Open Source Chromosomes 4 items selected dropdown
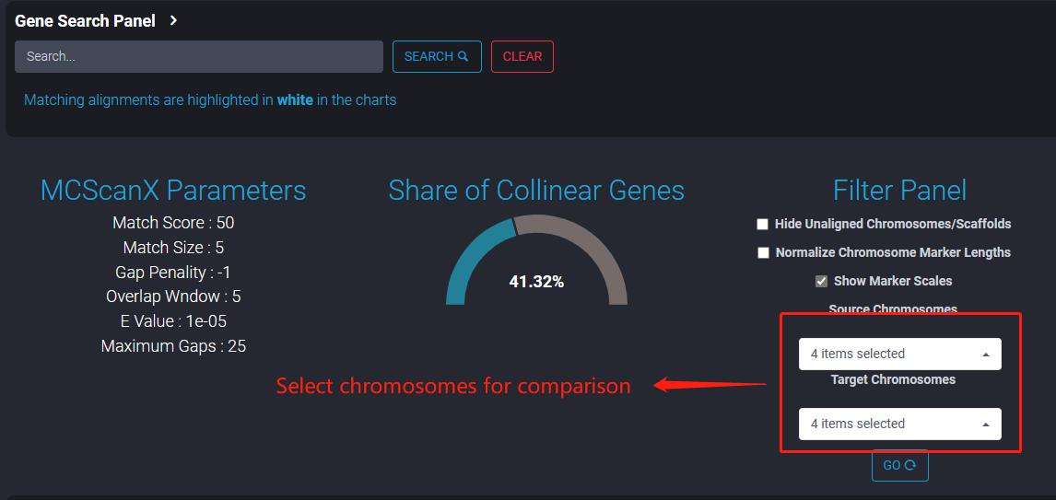The image size is (1056, 500). 899,354
